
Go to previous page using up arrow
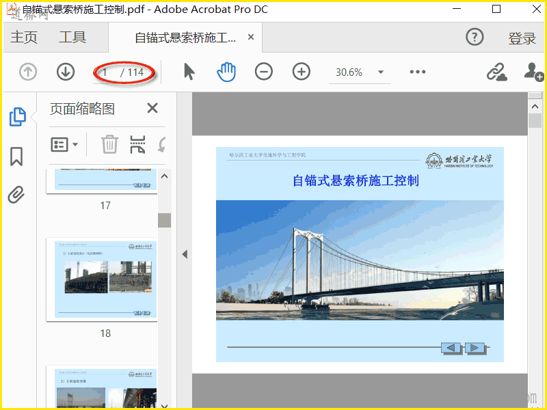pyautogui.click(x=28, y=72)
